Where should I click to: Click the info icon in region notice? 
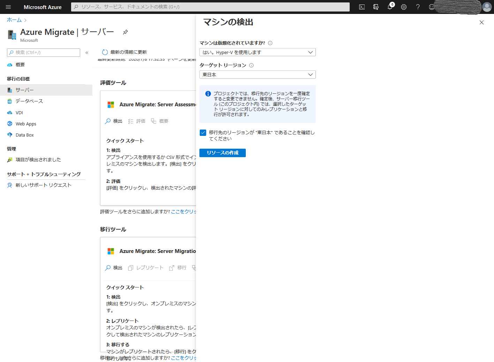point(208,94)
